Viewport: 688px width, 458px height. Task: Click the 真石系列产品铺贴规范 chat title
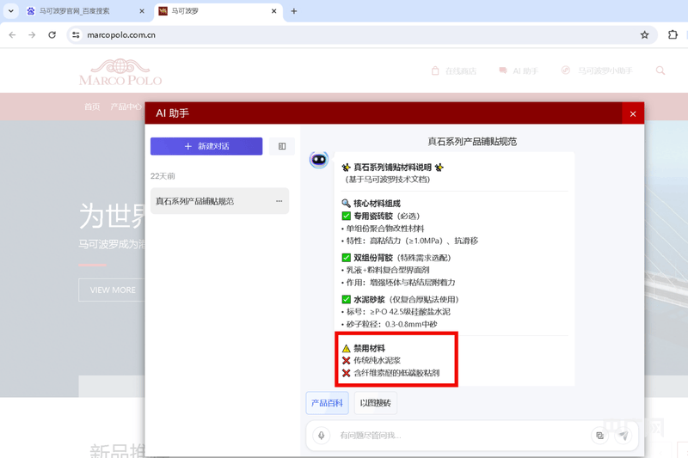(x=472, y=142)
